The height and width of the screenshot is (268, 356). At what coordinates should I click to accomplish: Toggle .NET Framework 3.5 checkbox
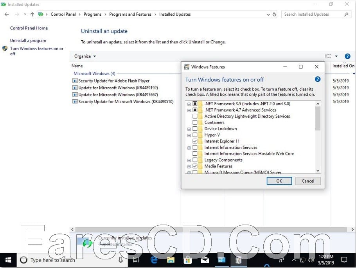(195, 104)
